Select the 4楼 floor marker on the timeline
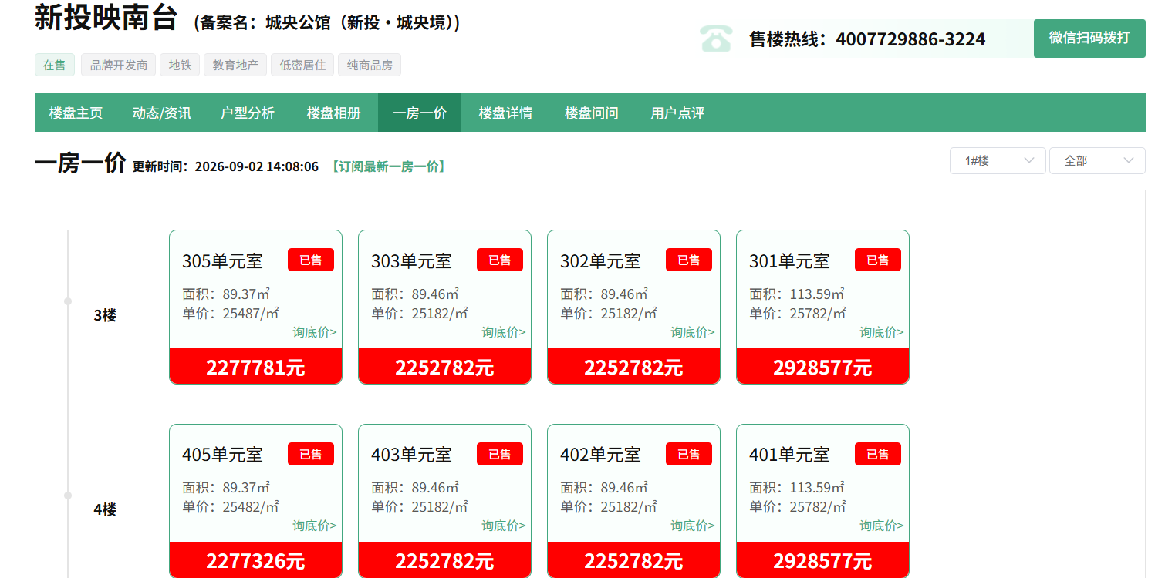The height and width of the screenshot is (578, 1165). [105, 509]
